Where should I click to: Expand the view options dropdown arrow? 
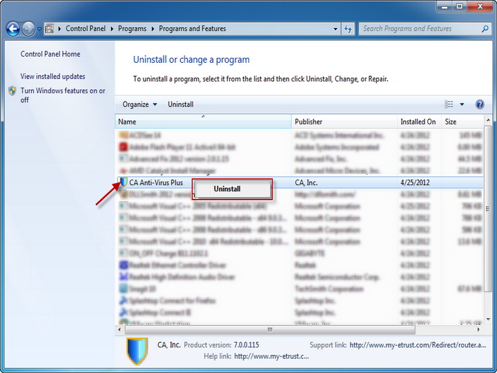point(462,104)
